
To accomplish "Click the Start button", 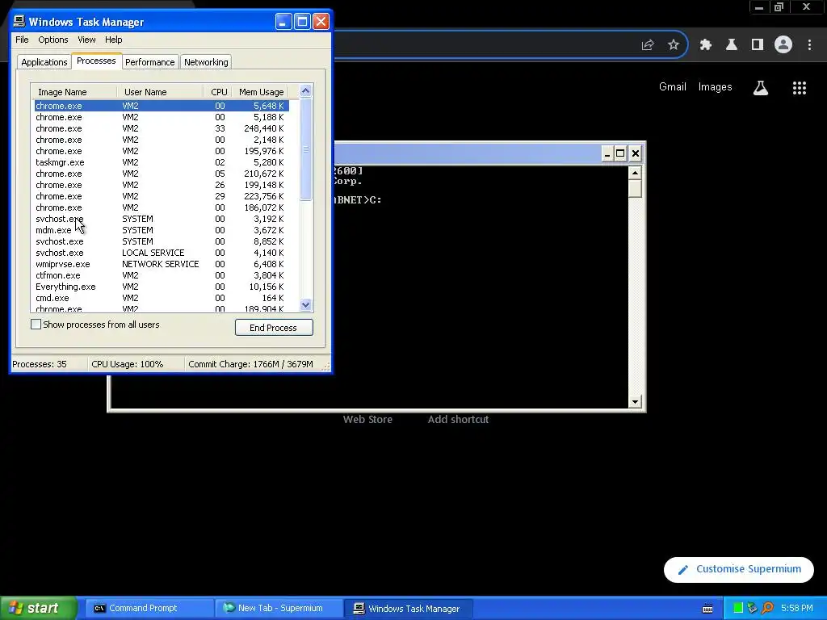I will 38,609.
